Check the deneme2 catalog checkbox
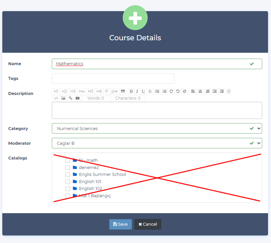 pos(68,168)
